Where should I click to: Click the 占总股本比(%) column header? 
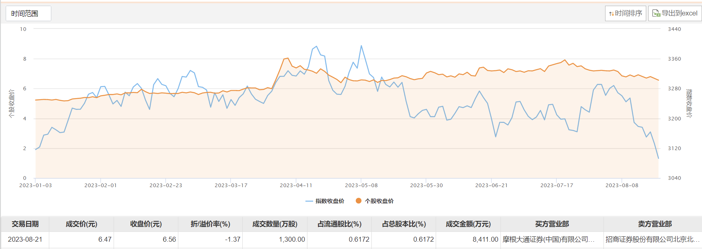pos(404,224)
